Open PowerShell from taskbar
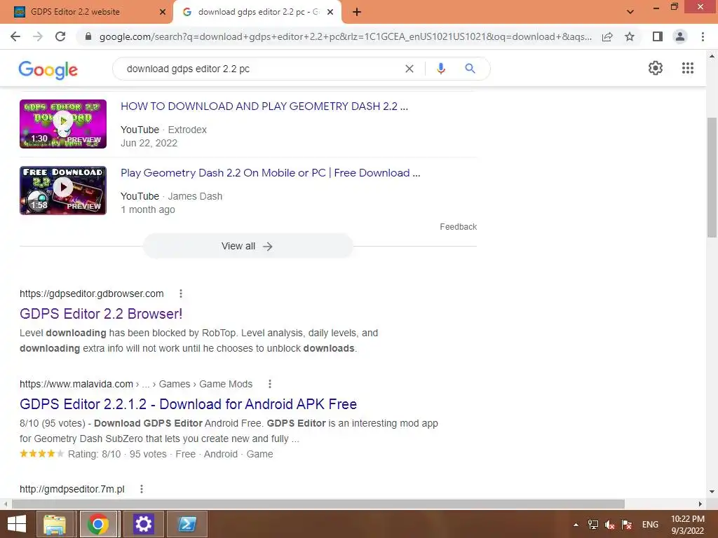718x538 pixels. pos(187,524)
